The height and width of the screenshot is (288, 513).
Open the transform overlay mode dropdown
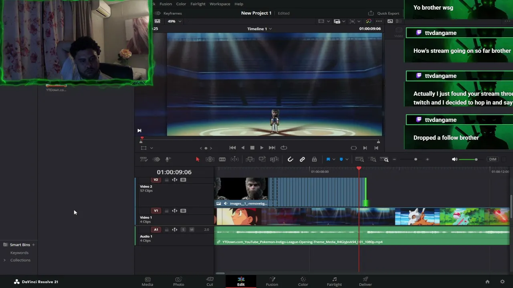151,148
